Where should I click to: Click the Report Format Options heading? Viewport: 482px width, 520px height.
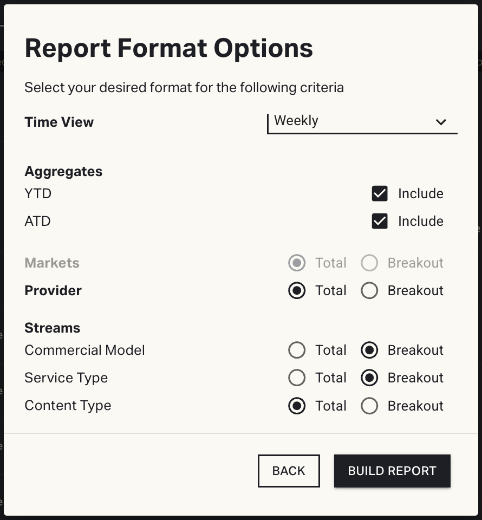click(x=169, y=48)
